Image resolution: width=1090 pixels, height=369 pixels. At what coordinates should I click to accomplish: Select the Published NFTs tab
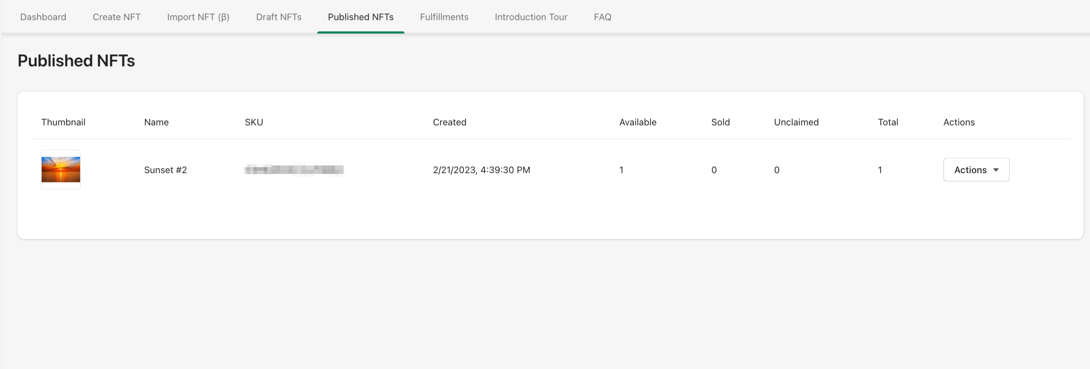point(360,17)
